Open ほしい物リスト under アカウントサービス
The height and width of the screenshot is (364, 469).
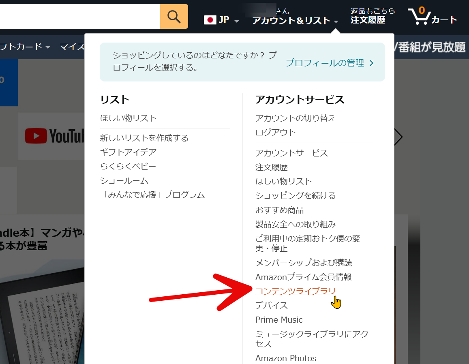[284, 181]
